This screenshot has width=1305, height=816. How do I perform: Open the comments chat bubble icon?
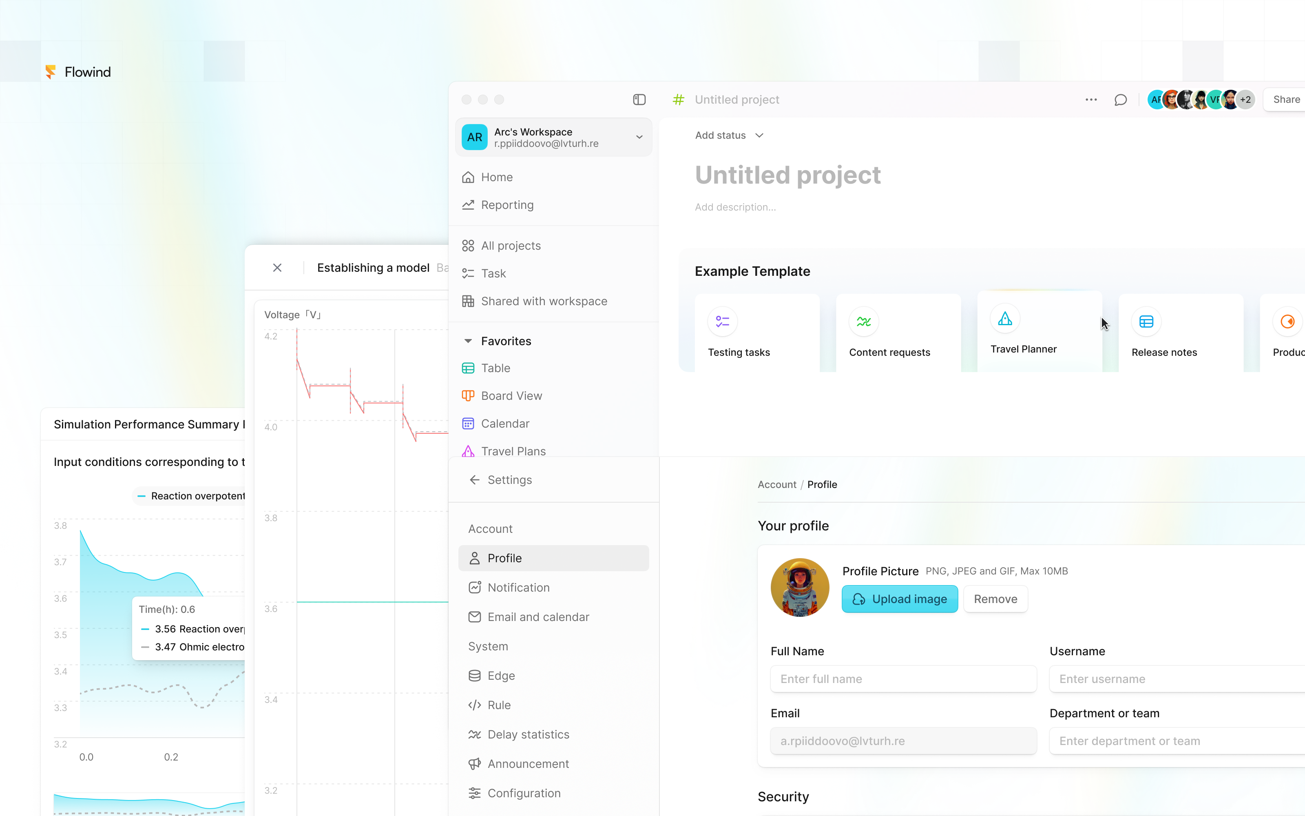coord(1120,100)
